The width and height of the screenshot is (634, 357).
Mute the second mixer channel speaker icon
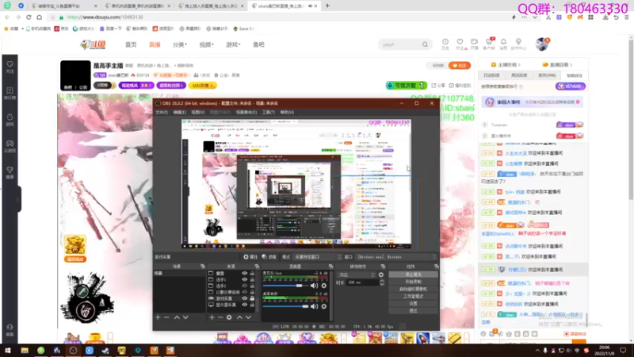[314, 306]
